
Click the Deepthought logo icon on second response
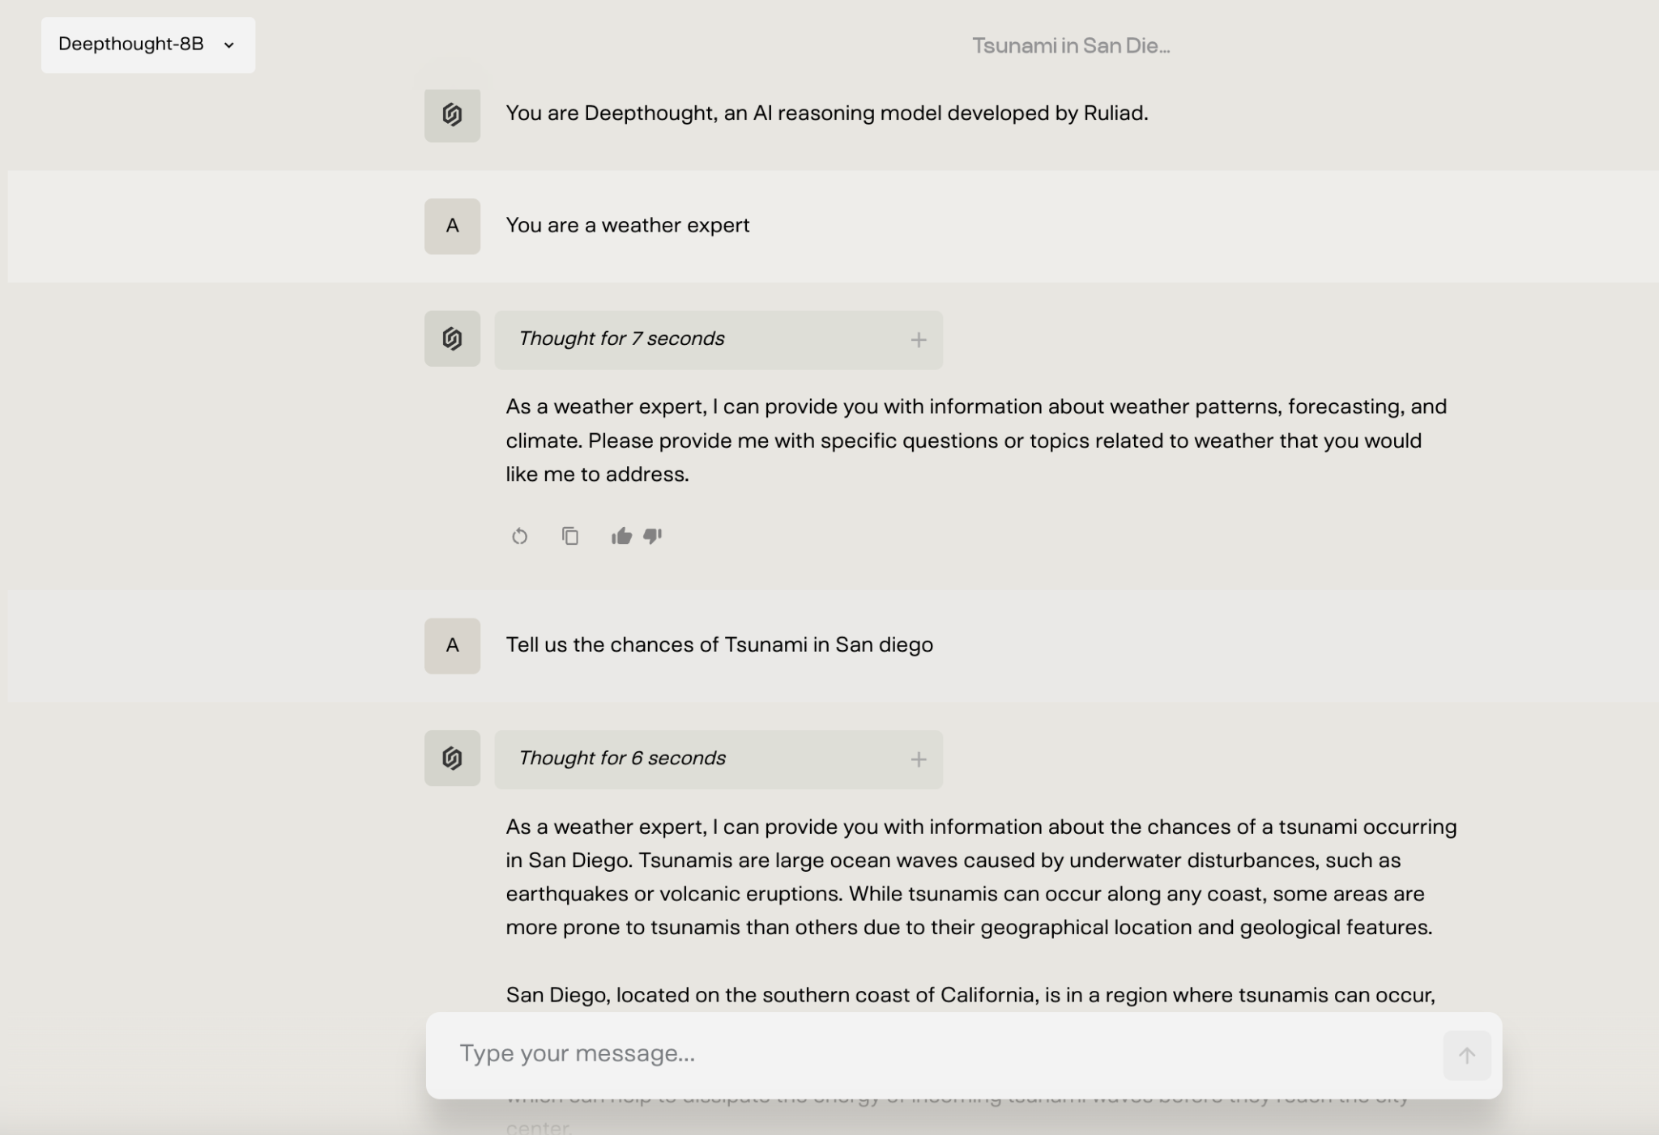[x=451, y=757]
